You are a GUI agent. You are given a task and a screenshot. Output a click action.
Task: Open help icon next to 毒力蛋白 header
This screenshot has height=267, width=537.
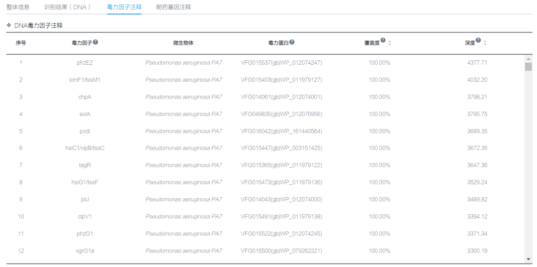292,42
